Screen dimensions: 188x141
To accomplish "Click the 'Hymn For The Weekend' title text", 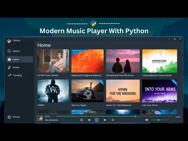I will pos(118,105).
